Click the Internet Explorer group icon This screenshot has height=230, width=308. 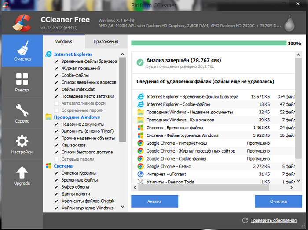point(48,54)
